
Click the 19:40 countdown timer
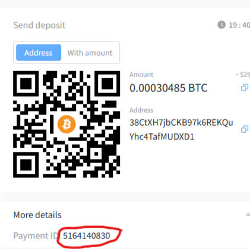pyautogui.click(x=239, y=25)
